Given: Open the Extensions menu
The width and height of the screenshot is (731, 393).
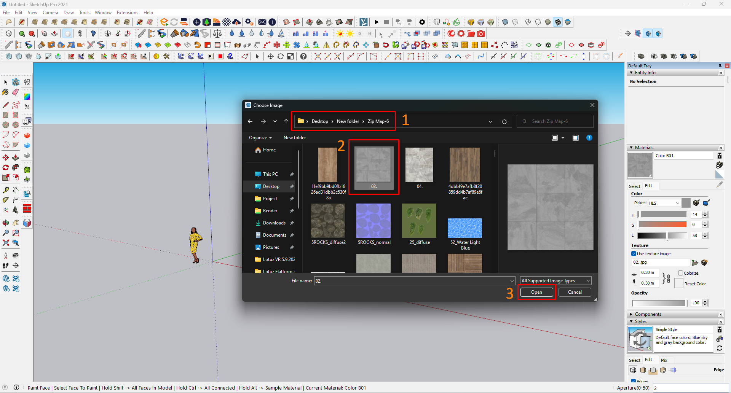Looking at the screenshot, I should click(x=128, y=13).
